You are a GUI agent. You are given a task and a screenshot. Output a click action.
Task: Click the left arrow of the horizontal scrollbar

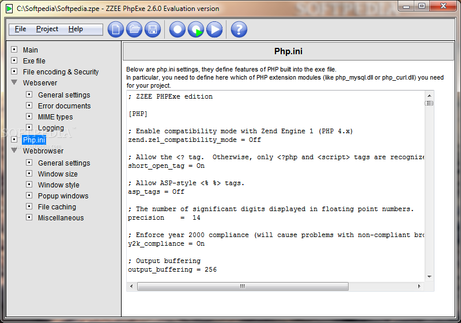click(x=131, y=286)
